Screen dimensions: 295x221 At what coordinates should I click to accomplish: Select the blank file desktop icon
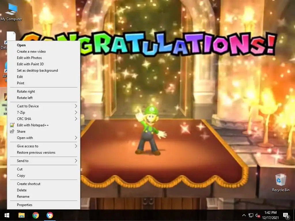pos(11,36)
